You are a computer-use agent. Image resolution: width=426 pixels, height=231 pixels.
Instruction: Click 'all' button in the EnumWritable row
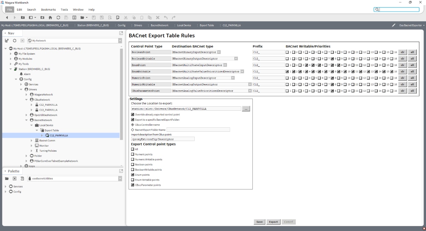[x=412, y=72]
